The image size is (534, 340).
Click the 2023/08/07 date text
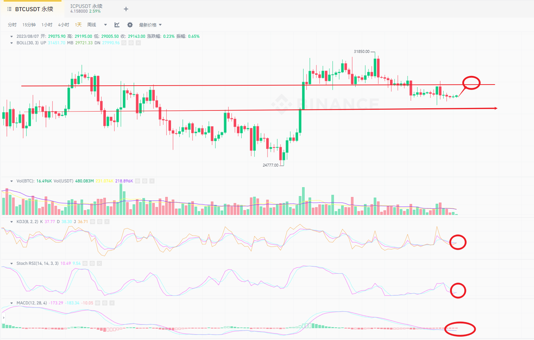pos(28,36)
